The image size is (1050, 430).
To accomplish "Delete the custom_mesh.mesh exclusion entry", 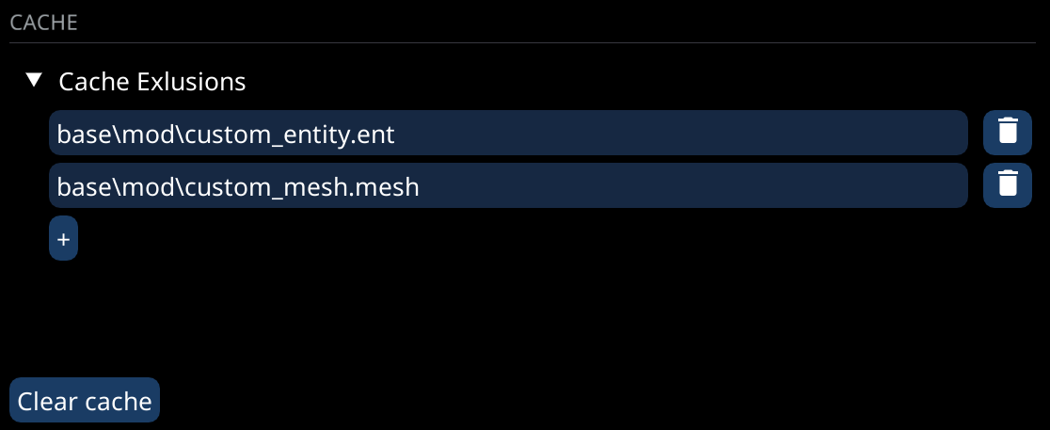I will (x=1007, y=185).
